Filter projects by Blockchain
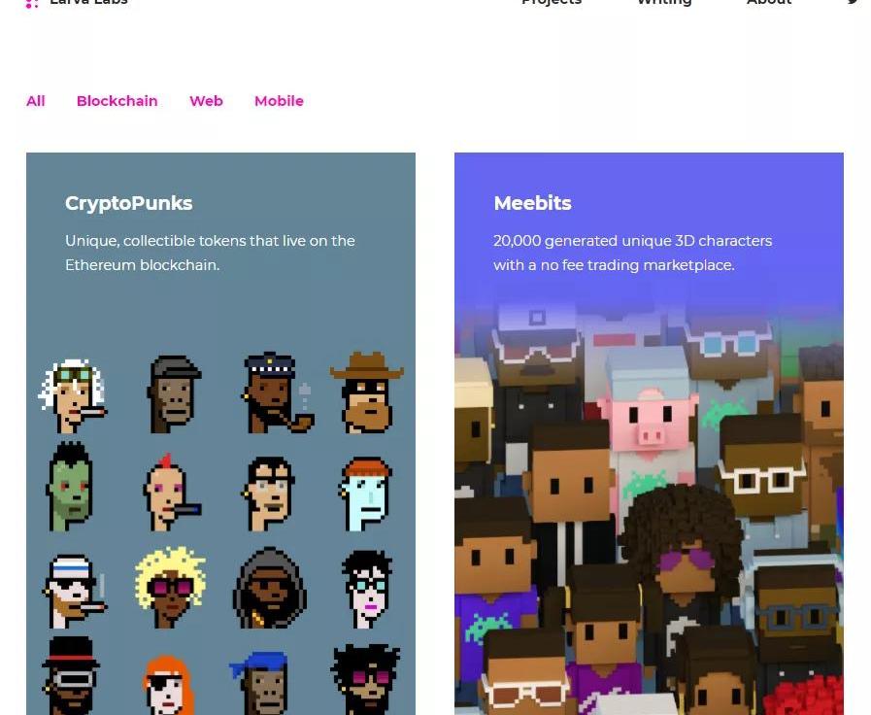 pyautogui.click(x=117, y=101)
